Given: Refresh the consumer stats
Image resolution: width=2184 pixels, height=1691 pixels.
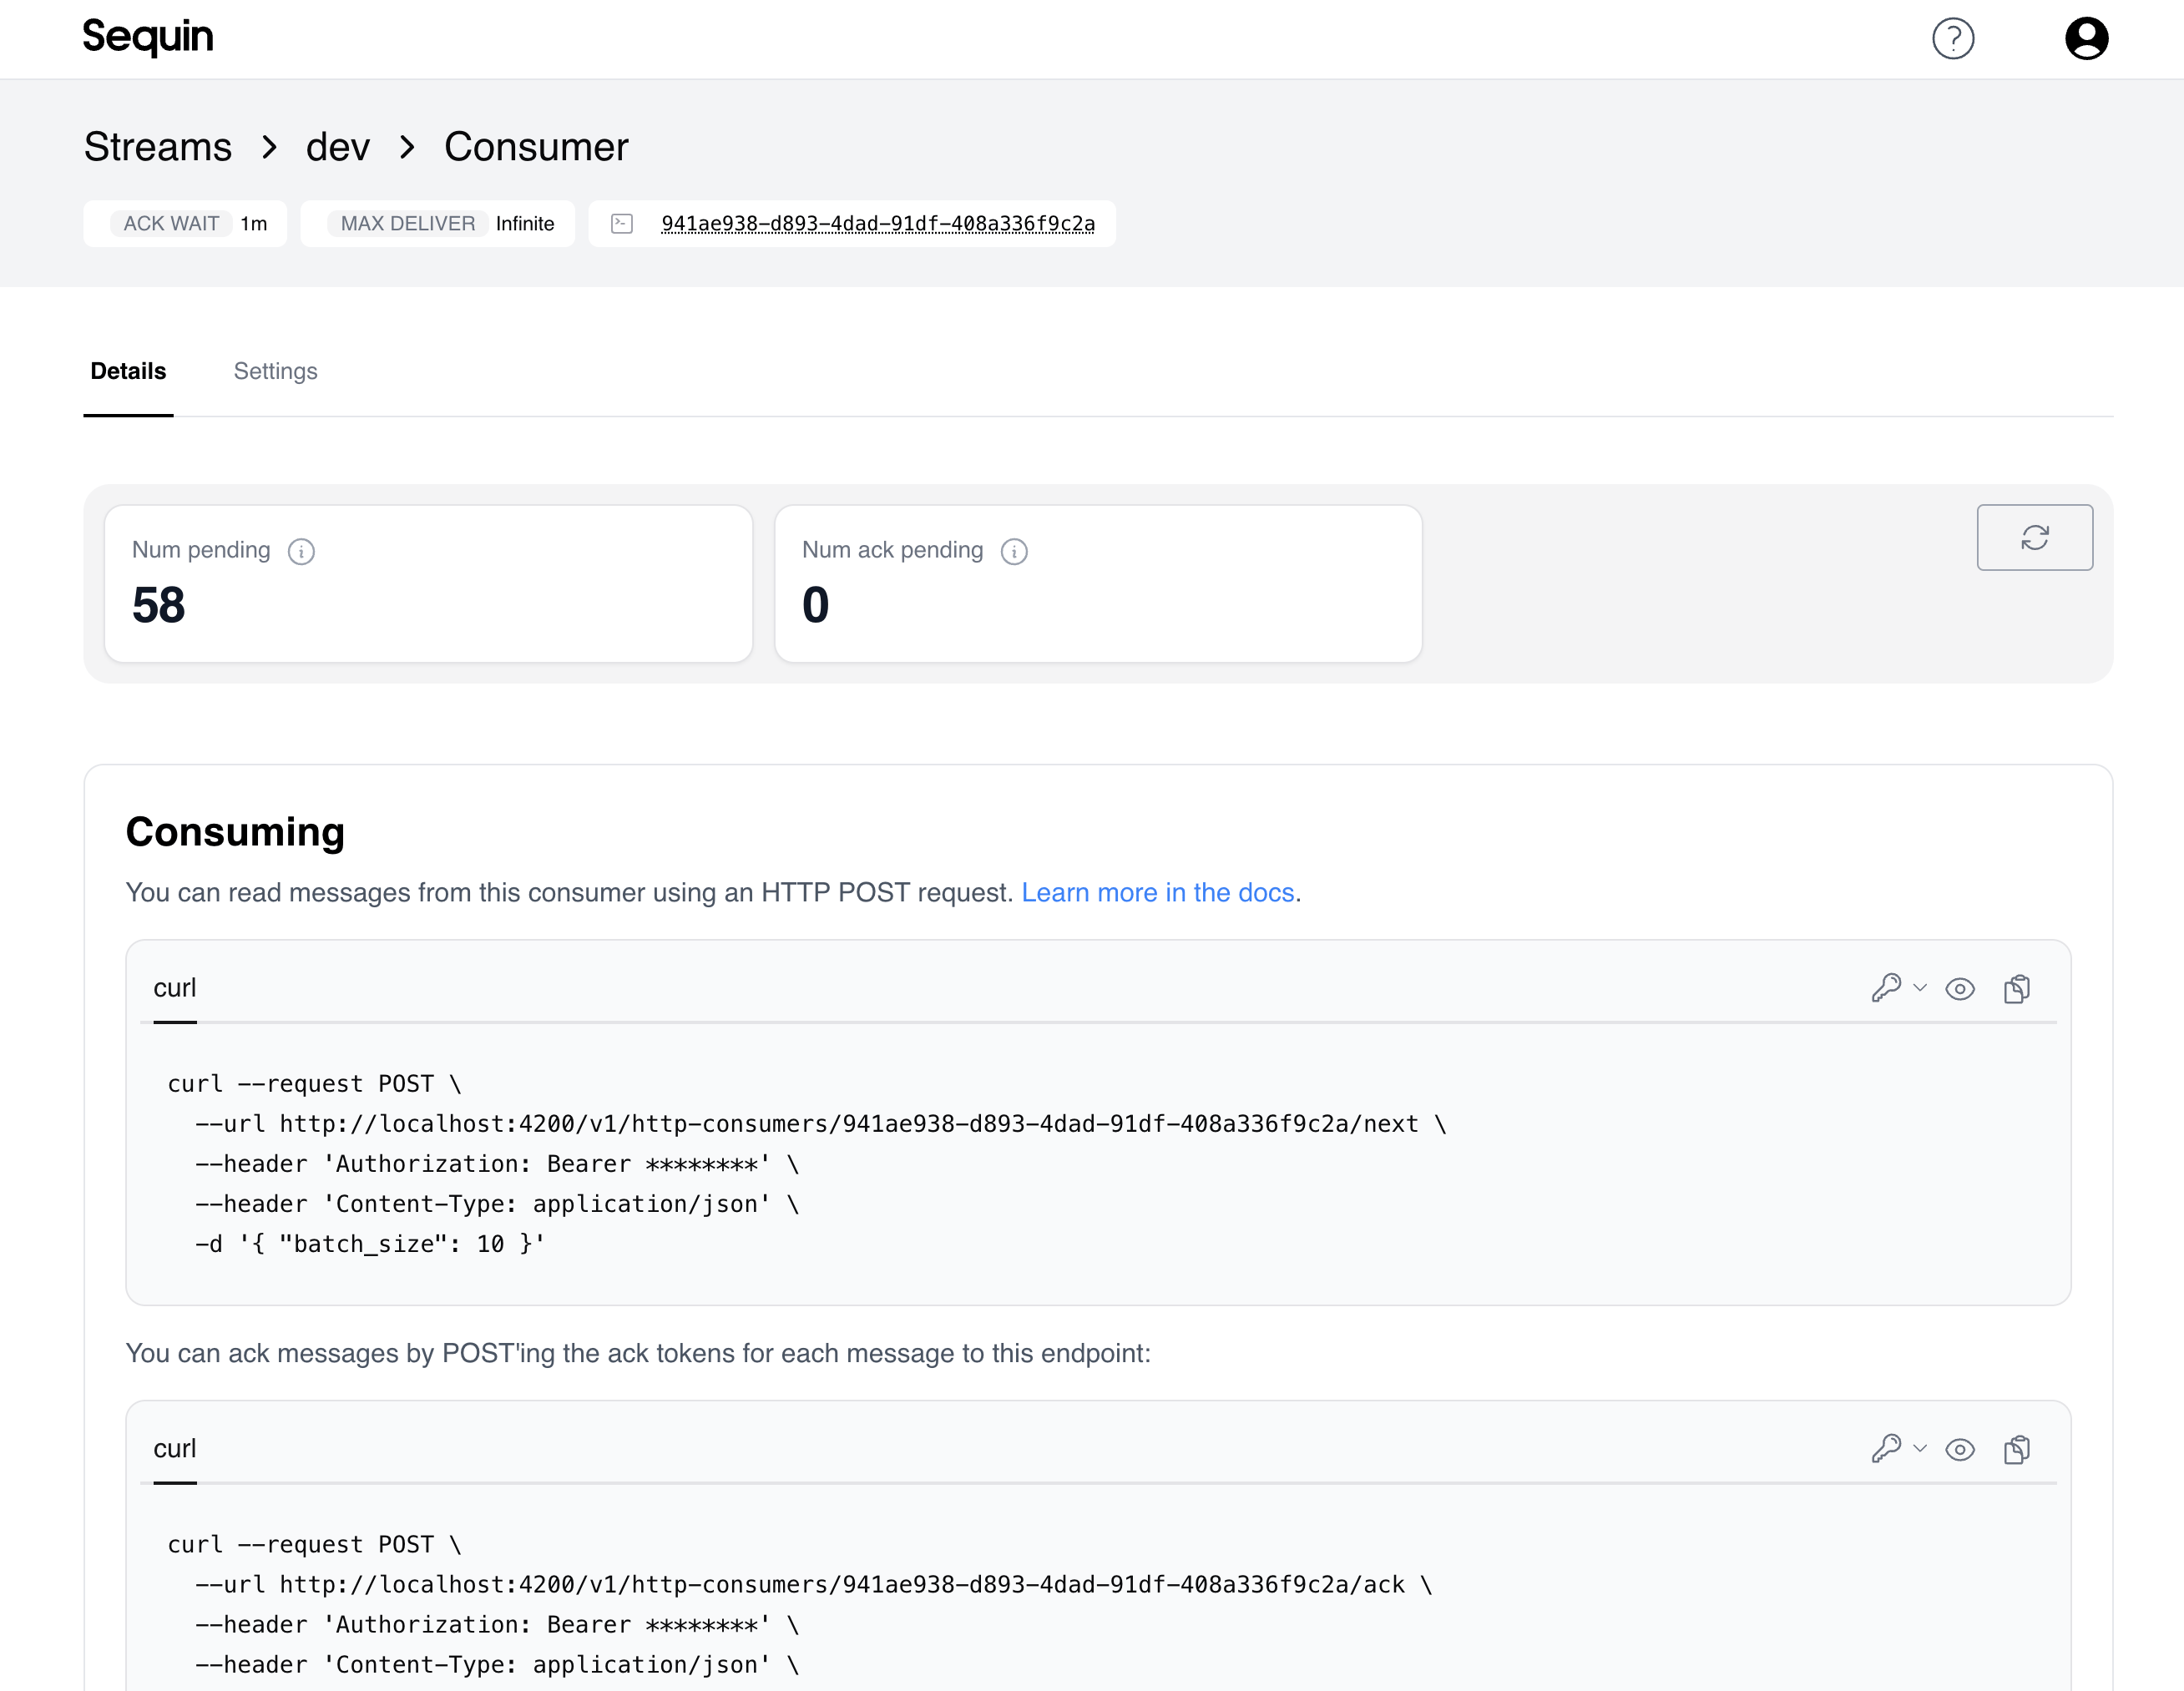Looking at the screenshot, I should point(2034,537).
